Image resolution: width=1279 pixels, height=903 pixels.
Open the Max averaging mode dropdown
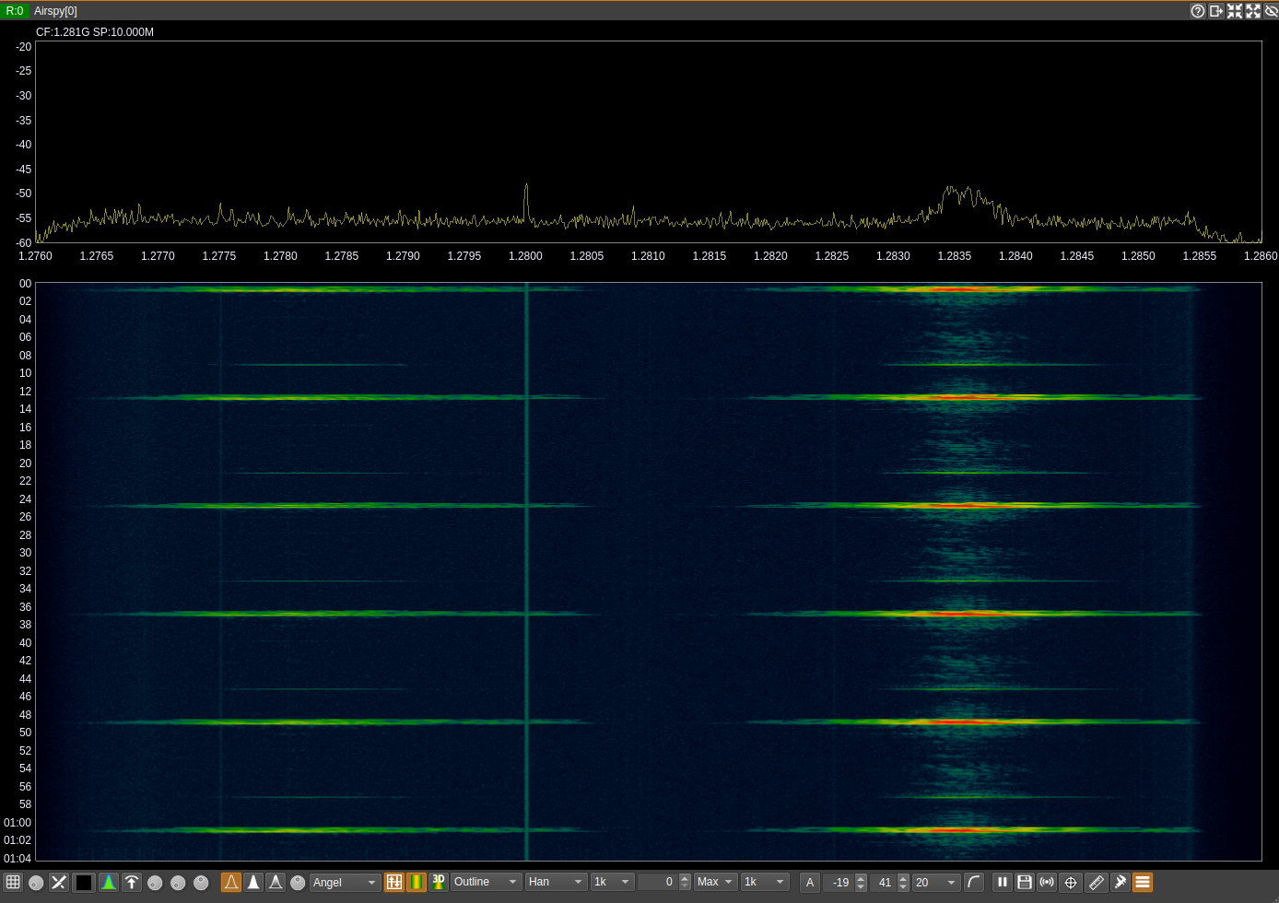click(x=716, y=882)
